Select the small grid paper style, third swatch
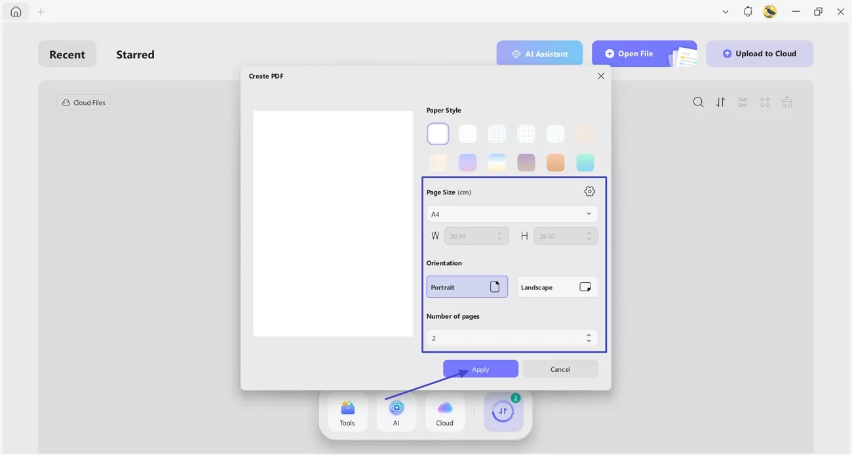852x455 pixels. coord(497,134)
